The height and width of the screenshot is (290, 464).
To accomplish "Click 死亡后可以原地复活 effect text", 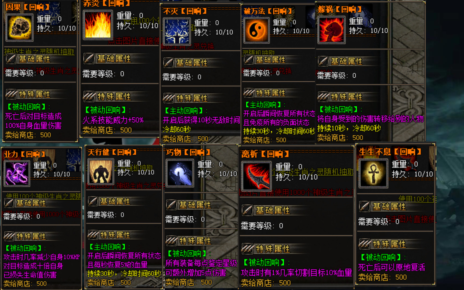I will point(392,267).
